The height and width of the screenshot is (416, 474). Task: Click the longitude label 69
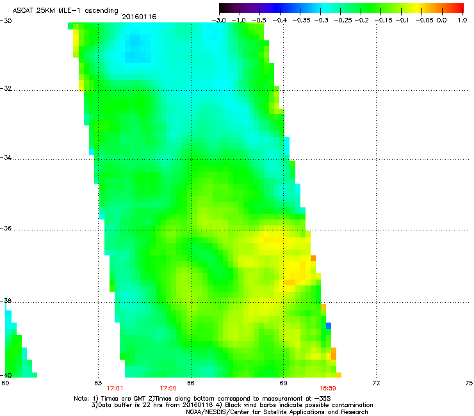point(283,383)
